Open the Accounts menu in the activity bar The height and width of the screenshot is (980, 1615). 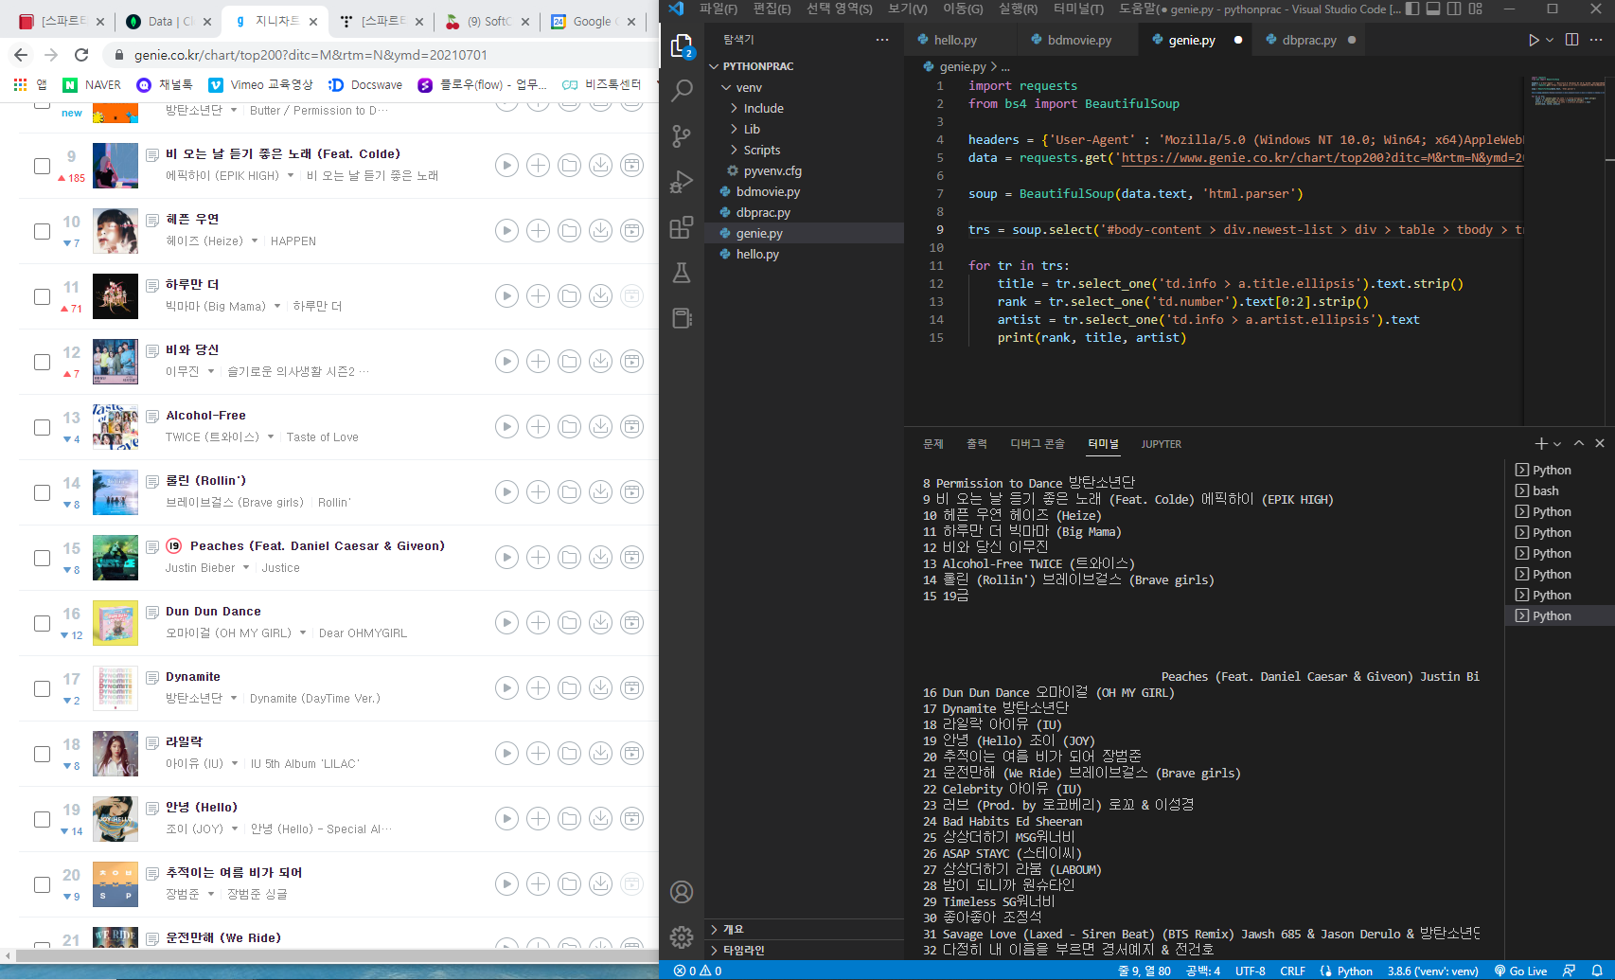tap(682, 892)
